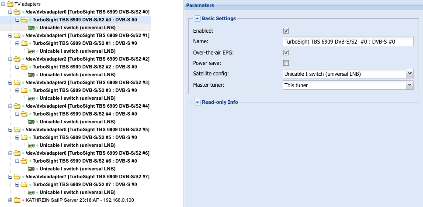
Task: Collapse the TV adapters root node
Action: click(3, 4)
